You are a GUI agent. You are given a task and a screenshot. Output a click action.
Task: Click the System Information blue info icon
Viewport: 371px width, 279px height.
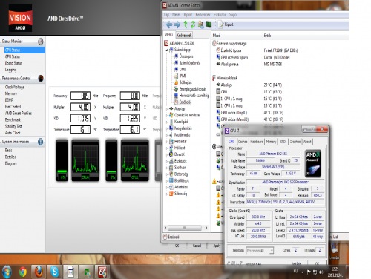41,142
